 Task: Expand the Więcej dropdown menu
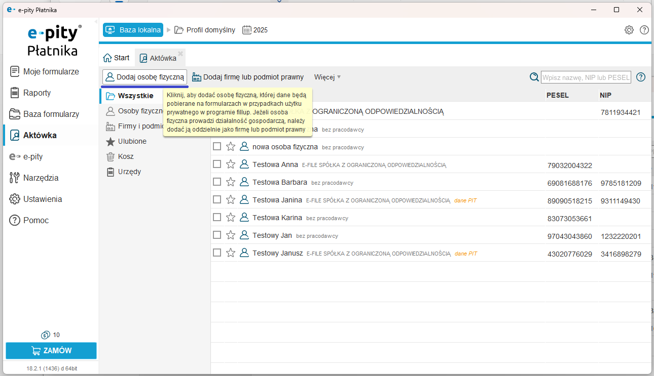327,77
